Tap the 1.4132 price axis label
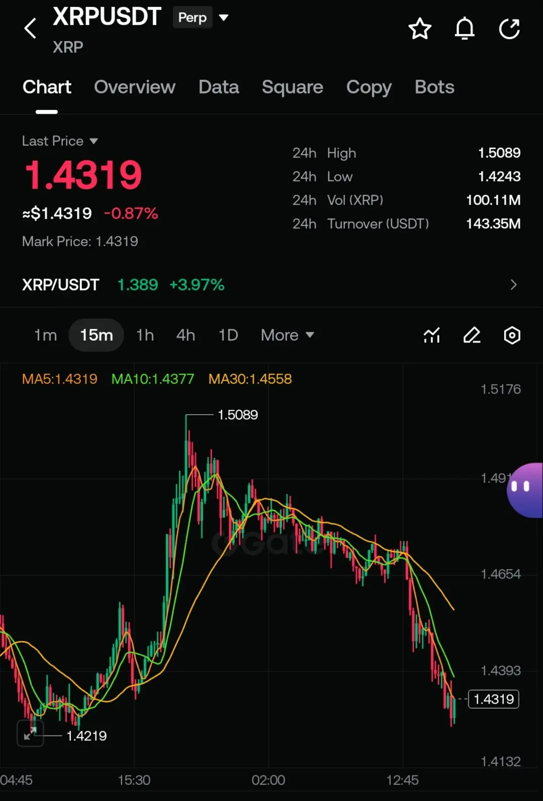543x801 pixels. click(501, 761)
